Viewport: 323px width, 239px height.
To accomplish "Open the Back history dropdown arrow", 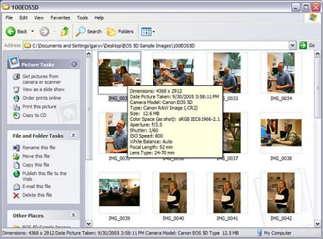I will click(32, 32).
